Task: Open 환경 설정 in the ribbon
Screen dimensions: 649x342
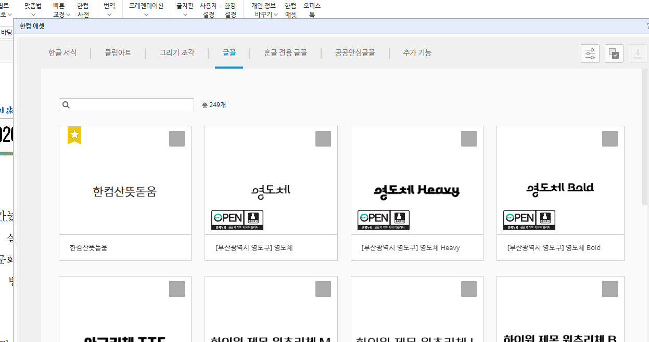Action: 230,9
